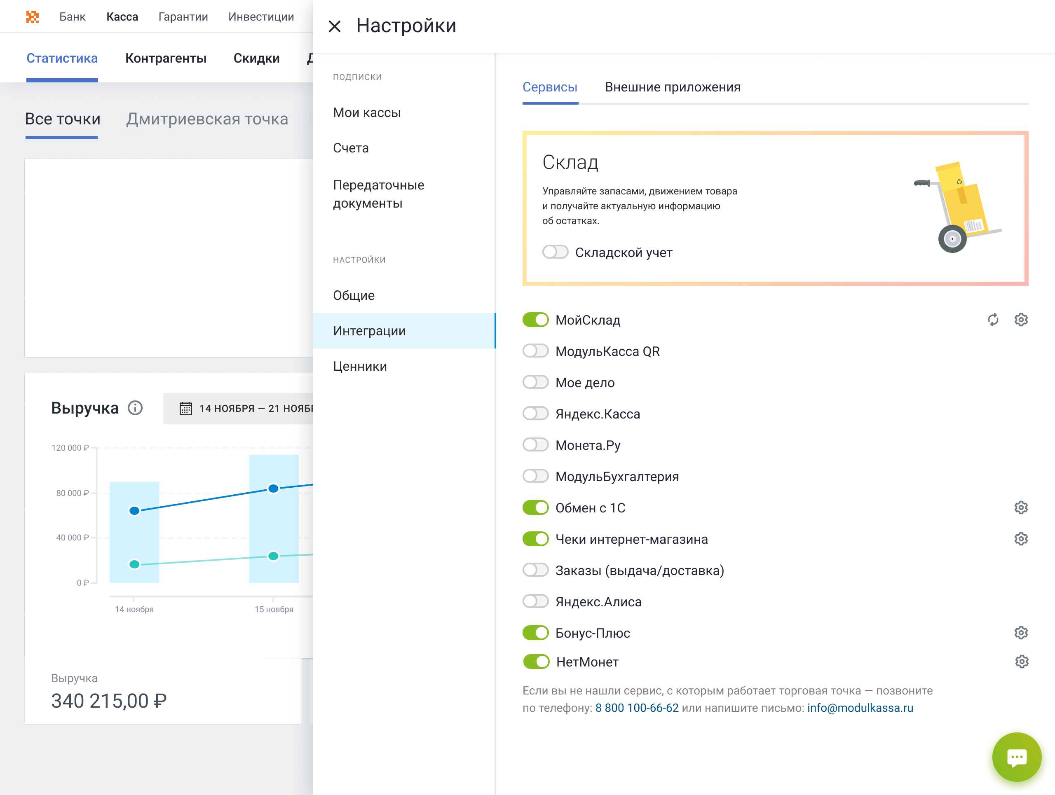
Task: Click the Склад hand truck illustration
Action: click(958, 207)
